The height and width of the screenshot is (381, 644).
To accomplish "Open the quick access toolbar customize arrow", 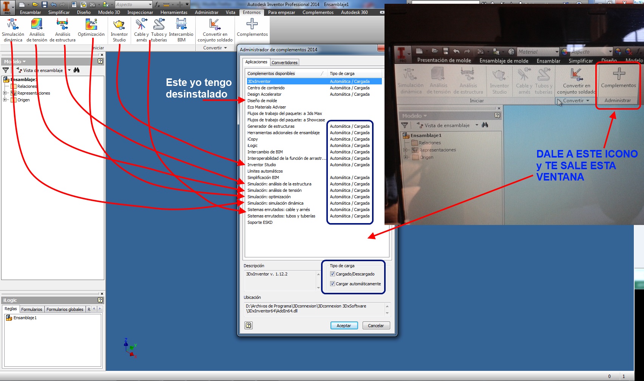I will (x=187, y=5).
